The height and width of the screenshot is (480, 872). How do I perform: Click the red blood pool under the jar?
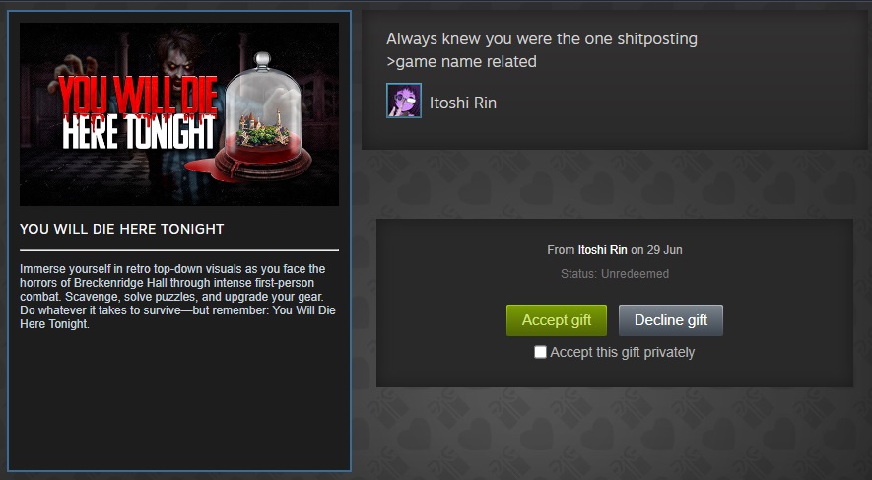[x=201, y=169]
